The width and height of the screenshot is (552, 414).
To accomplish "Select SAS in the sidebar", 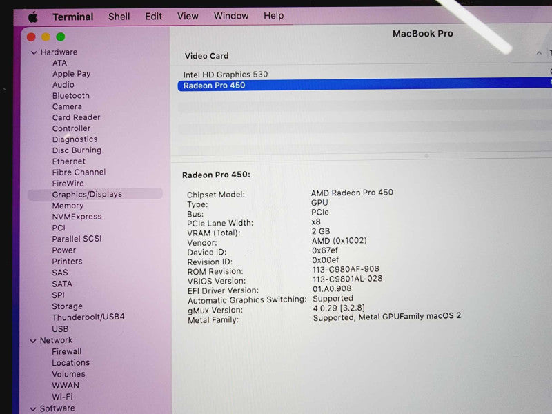I will [x=60, y=273].
